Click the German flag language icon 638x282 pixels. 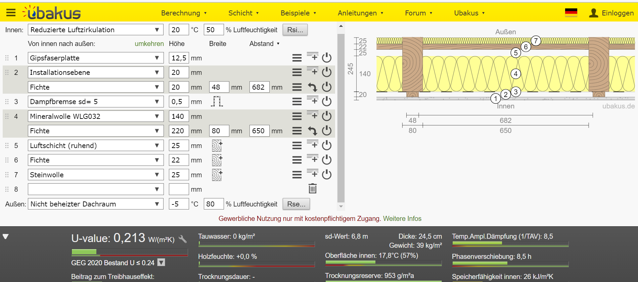[x=571, y=13]
